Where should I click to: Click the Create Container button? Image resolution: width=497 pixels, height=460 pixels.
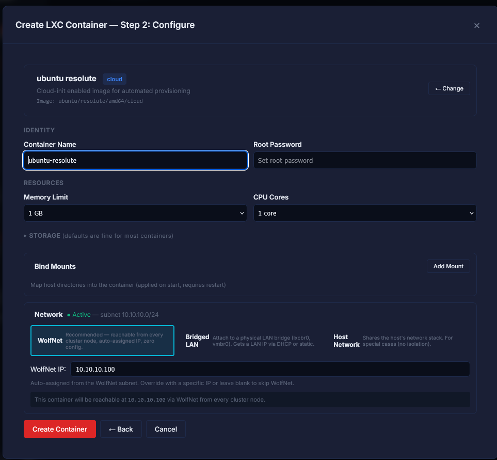[60, 429]
